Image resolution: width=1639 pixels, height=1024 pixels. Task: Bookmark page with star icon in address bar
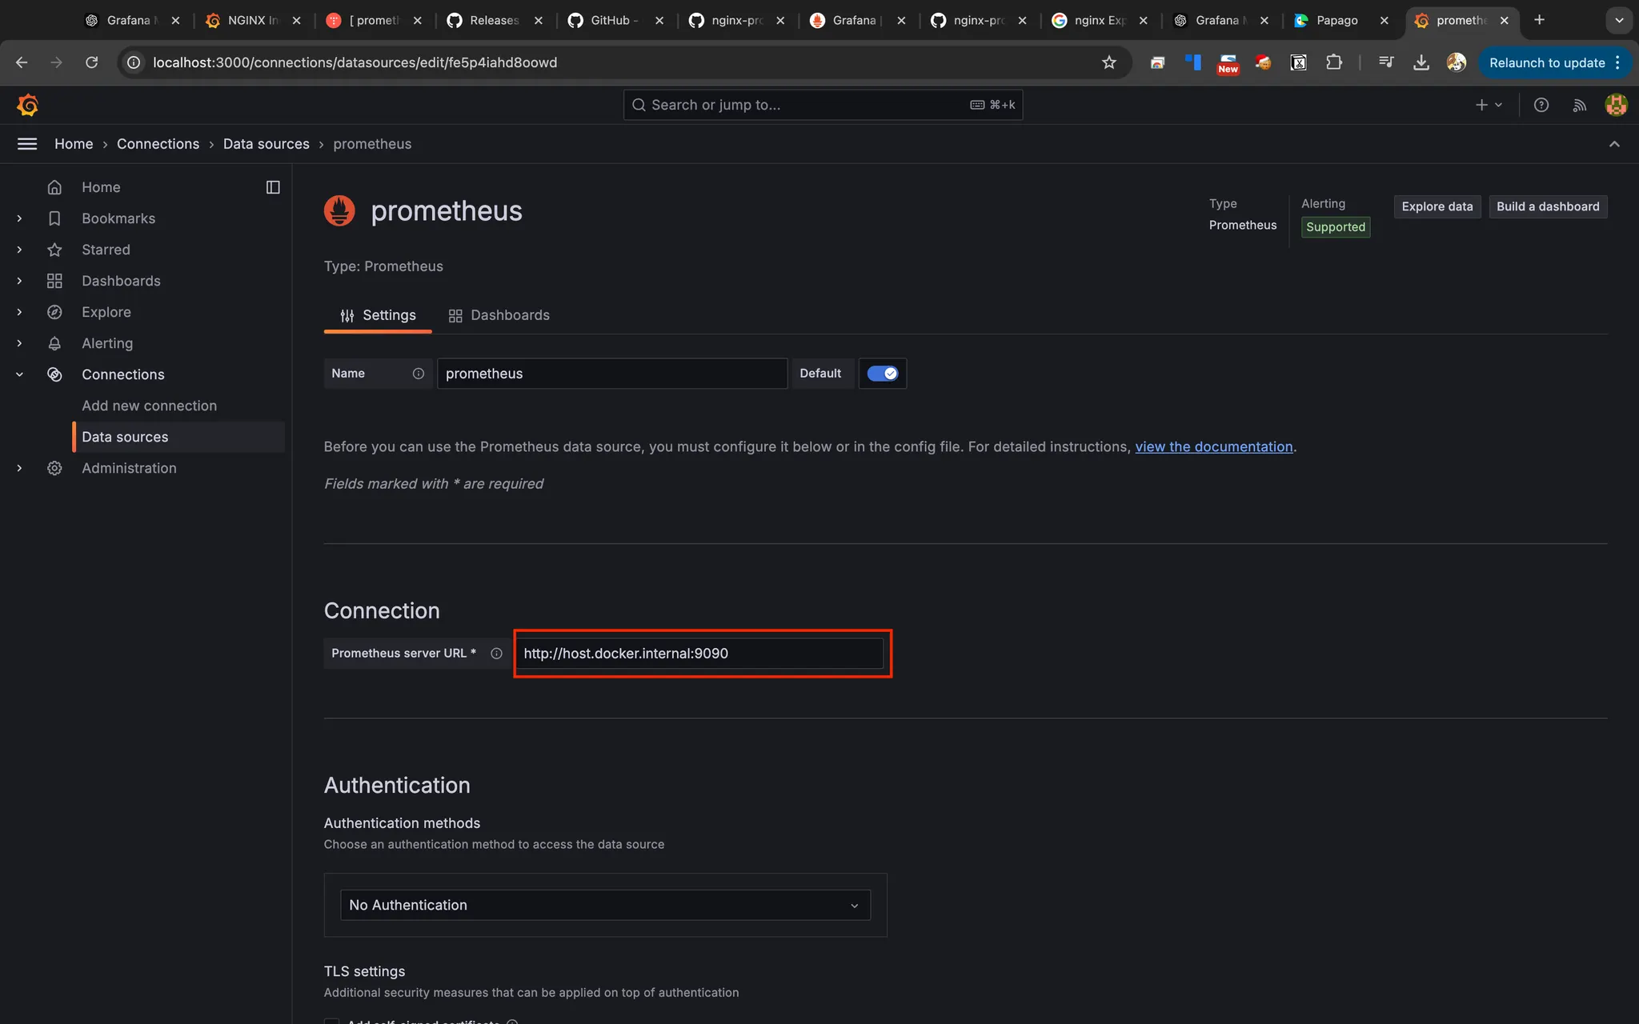[1108, 62]
